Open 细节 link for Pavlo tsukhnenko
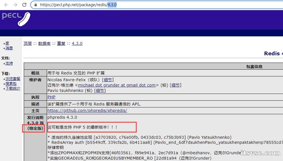The height and width of the screenshot is (161, 283). pos(100,91)
